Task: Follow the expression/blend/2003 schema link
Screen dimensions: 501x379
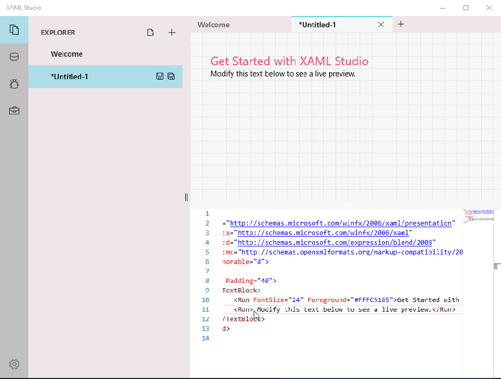Action: click(336, 242)
